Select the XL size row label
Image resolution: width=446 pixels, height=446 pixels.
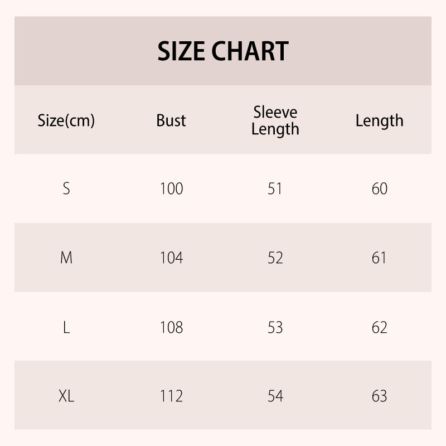tap(66, 396)
